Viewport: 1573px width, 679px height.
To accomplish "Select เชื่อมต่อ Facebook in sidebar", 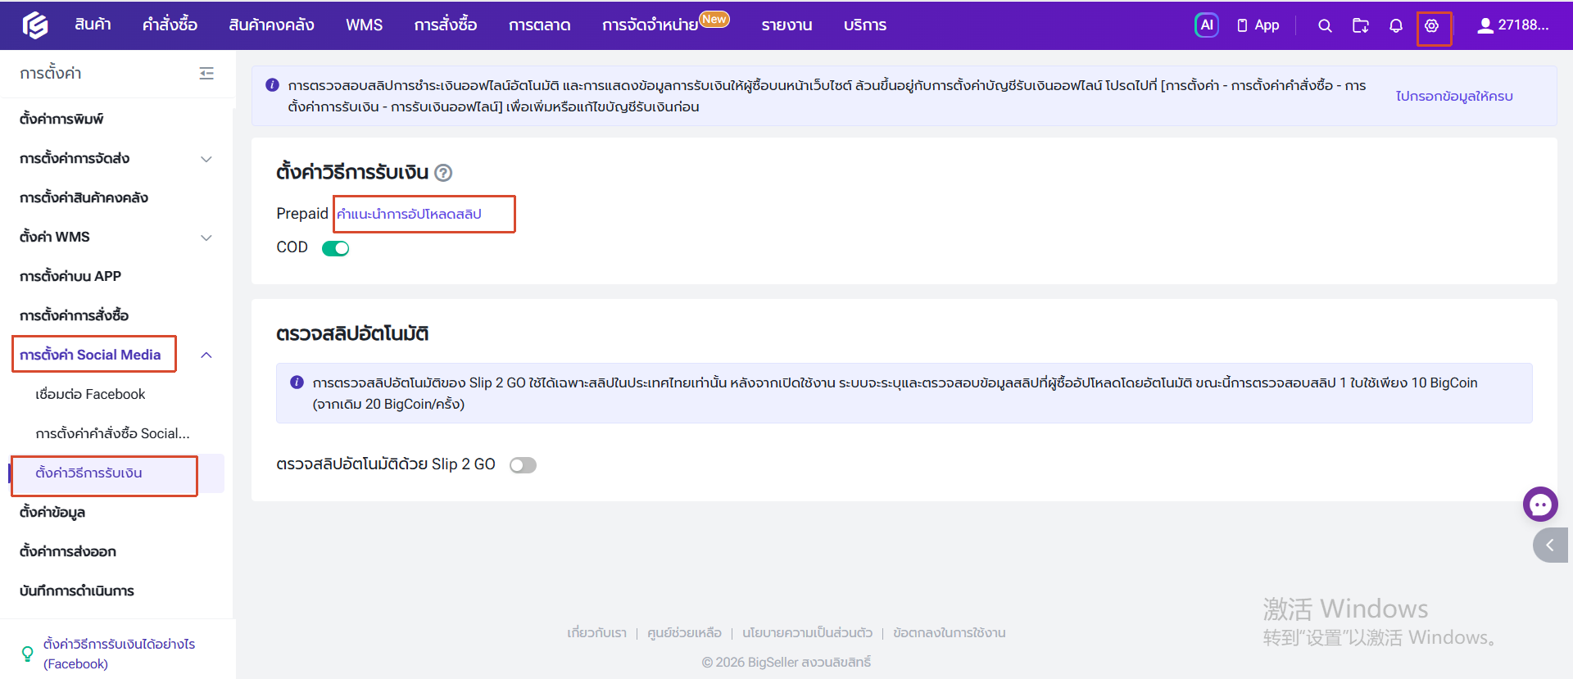I will tap(90, 395).
